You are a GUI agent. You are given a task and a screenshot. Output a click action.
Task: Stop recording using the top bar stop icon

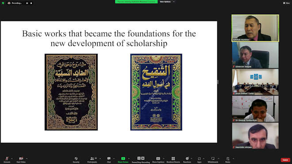click(31, 3)
